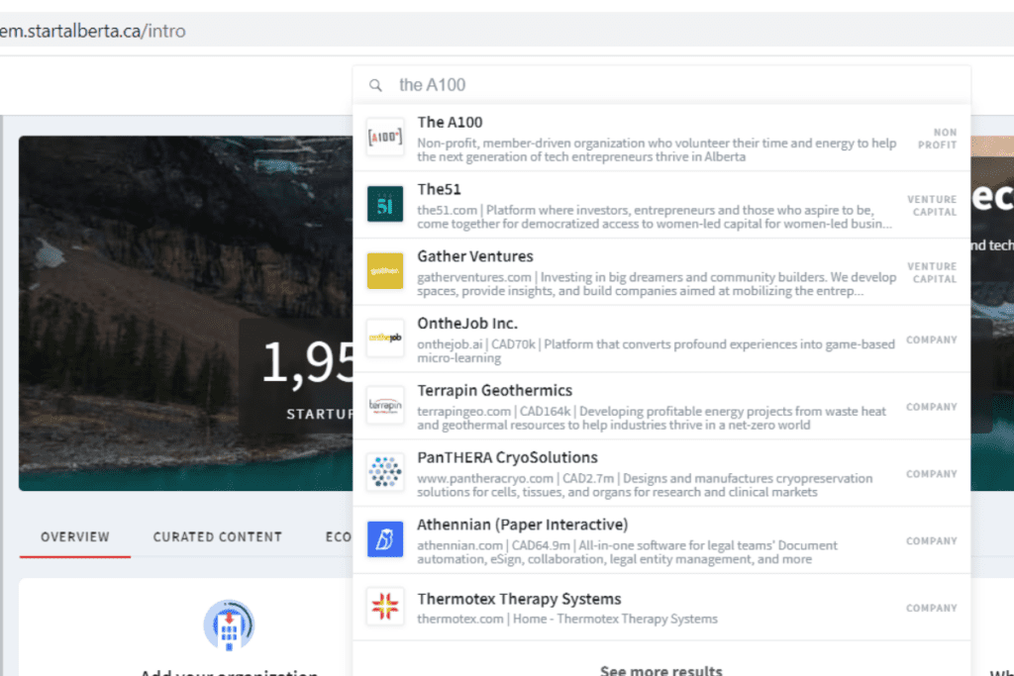The width and height of the screenshot is (1014, 676).
Task: Select The A100 result title
Action: [x=450, y=123]
